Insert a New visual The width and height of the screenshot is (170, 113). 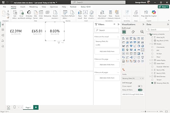pos(80,15)
